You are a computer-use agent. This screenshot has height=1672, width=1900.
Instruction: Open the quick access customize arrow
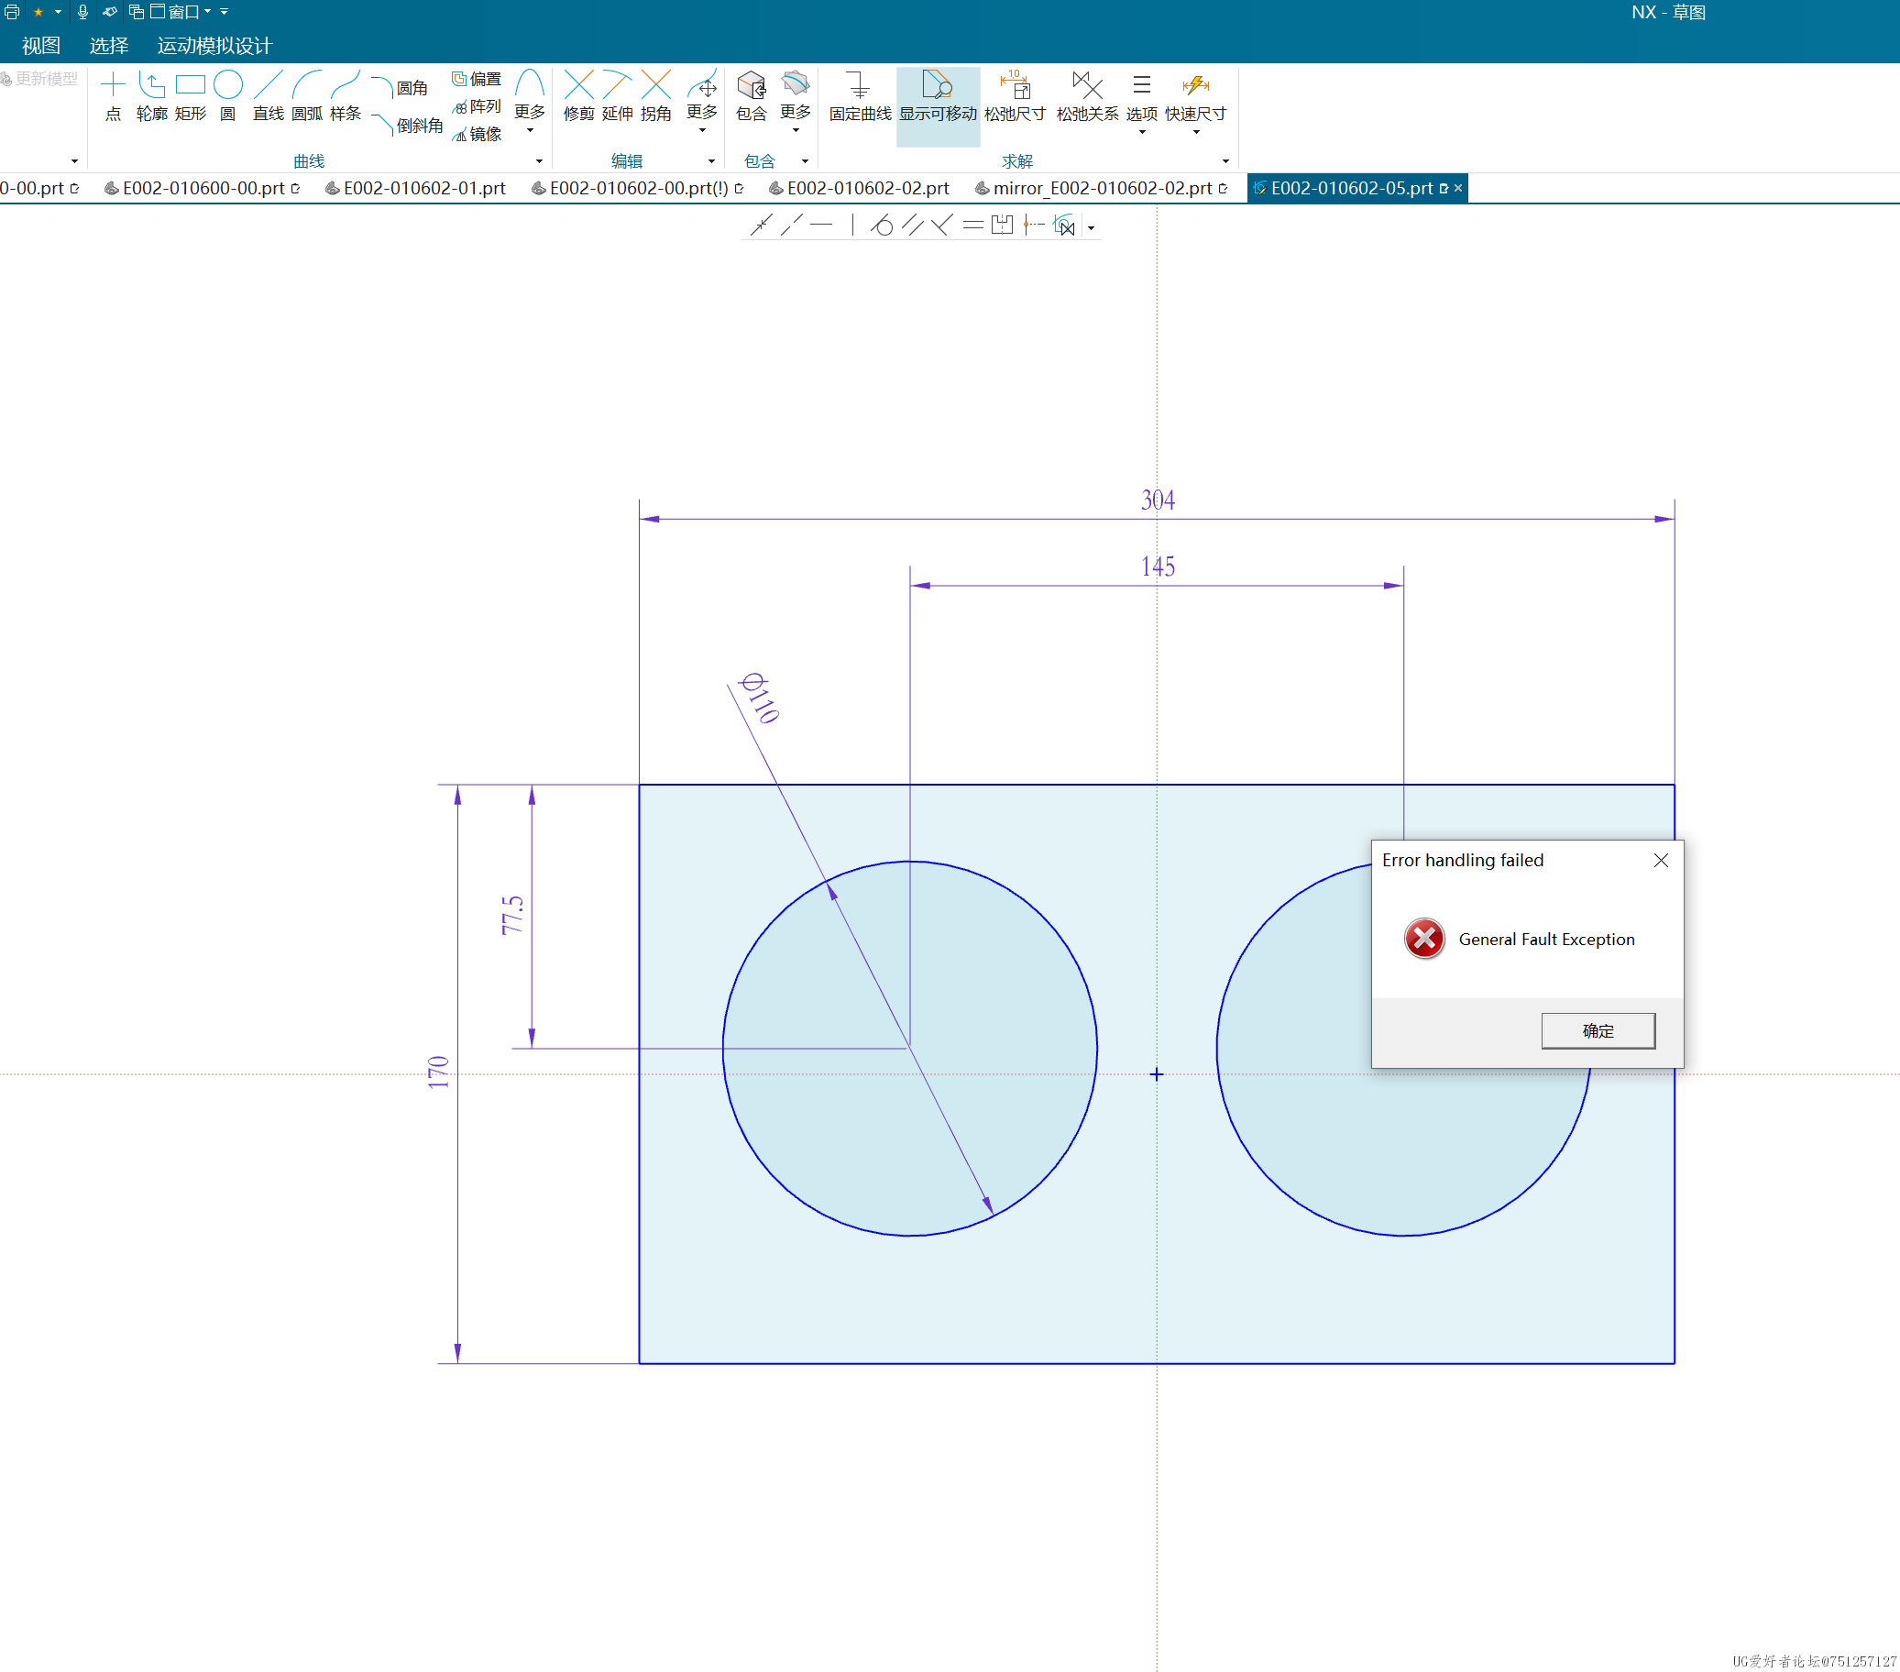[224, 12]
